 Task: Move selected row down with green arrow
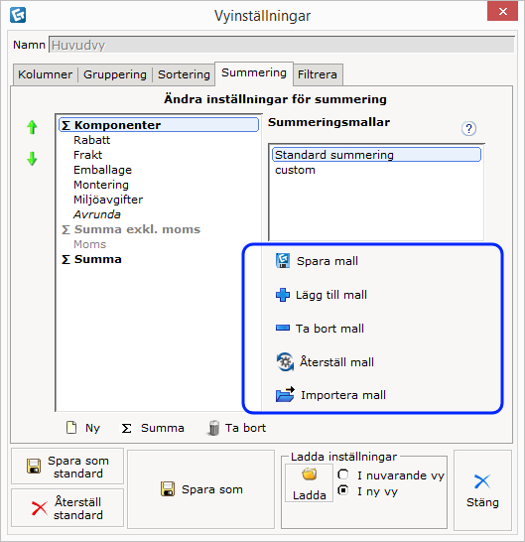32,159
